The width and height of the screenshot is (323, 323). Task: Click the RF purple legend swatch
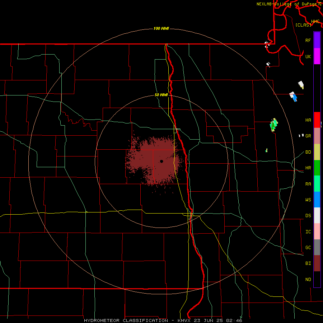coord(317,40)
